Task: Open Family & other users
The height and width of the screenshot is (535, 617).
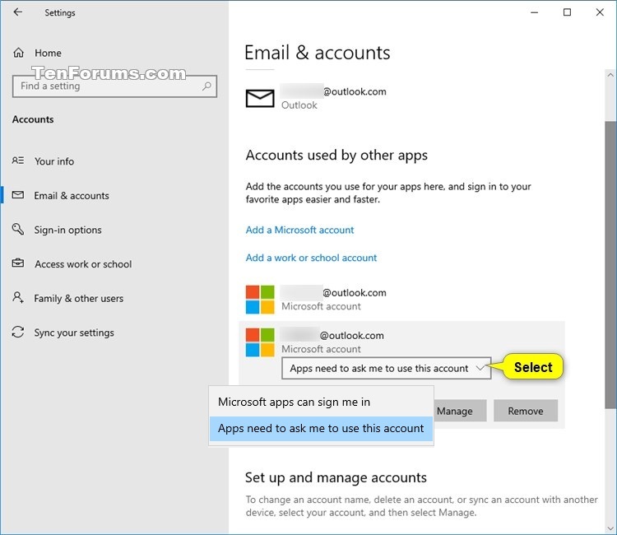Action: click(79, 299)
